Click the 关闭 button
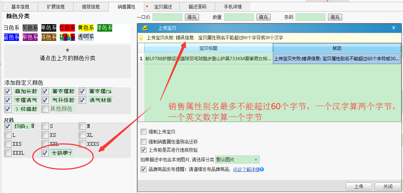This screenshot has height=193, width=403. coord(388,186)
